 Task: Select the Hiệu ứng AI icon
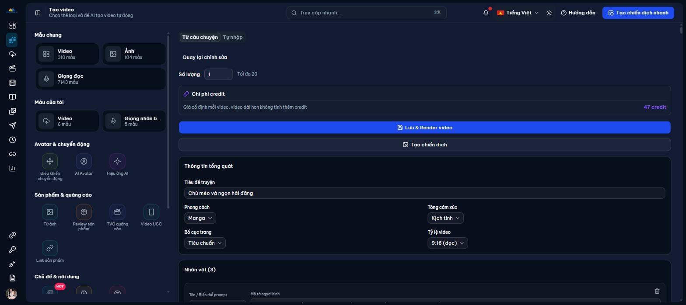click(x=117, y=161)
